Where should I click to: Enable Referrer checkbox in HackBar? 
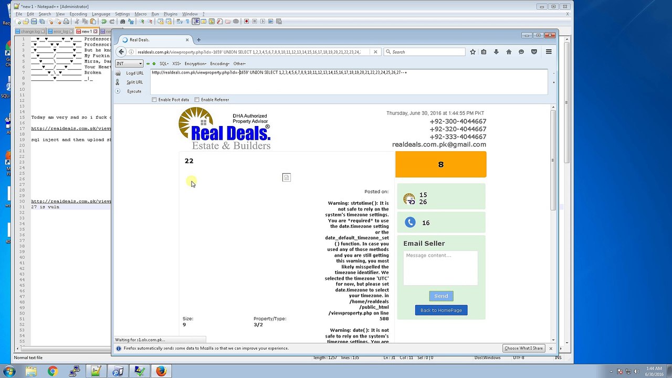(197, 100)
